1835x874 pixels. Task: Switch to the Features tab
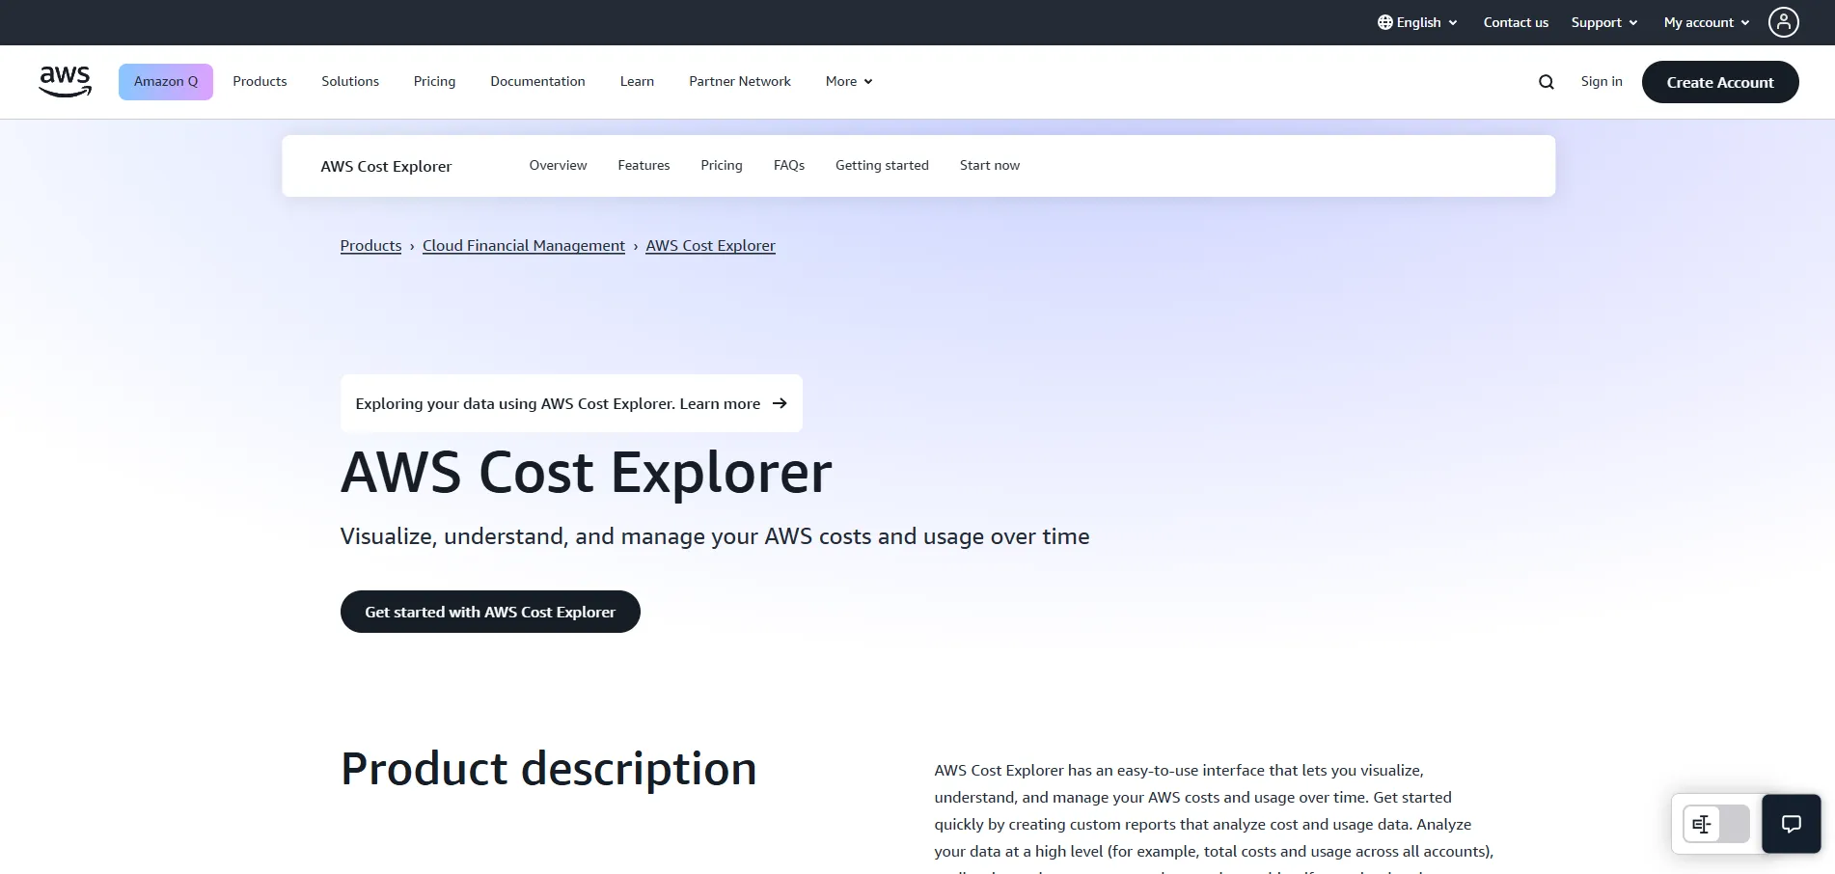pyautogui.click(x=644, y=165)
